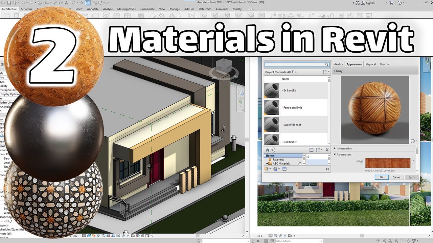This screenshot has width=433, height=243.
Task: Click the '- Ex LandEd' material thumbnail
Action: [271, 90]
